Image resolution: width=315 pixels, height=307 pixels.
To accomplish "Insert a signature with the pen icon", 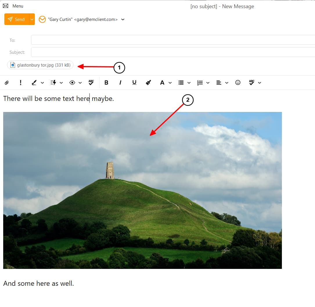I will (x=34, y=83).
